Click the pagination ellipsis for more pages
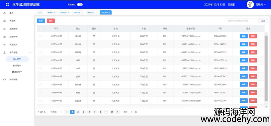This screenshot has width=271, height=126. [x=106, y=112]
